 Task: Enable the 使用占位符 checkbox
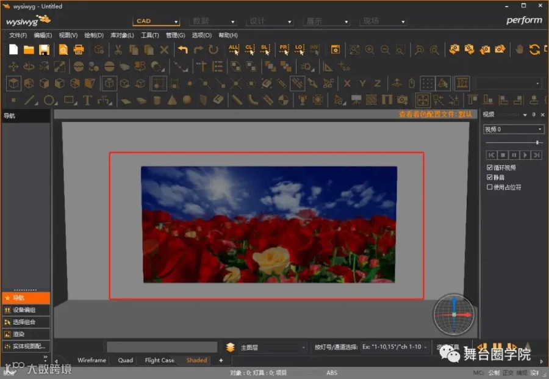[x=489, y=187]
